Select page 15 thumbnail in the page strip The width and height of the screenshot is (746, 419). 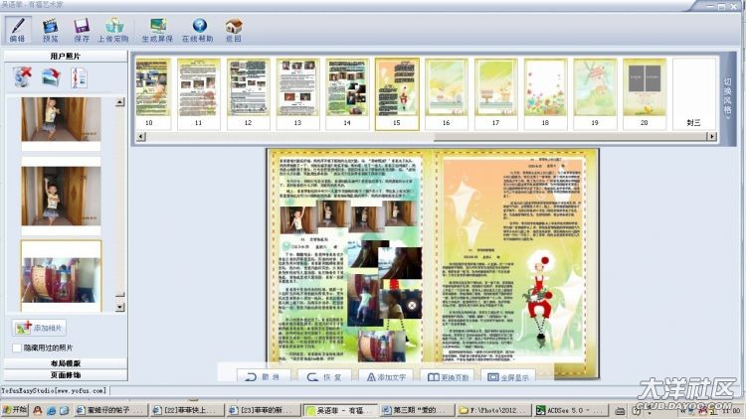396,92
